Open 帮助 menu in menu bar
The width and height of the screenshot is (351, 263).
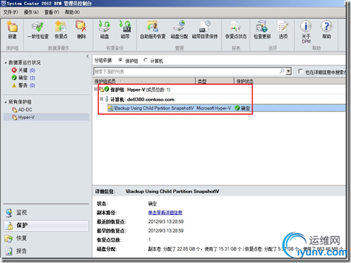pyautogui.click(x=72, y=12)
